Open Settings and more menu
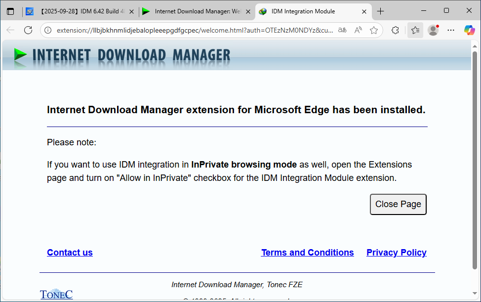The height and width of the screenshot is (302, 481). (451, 30)
